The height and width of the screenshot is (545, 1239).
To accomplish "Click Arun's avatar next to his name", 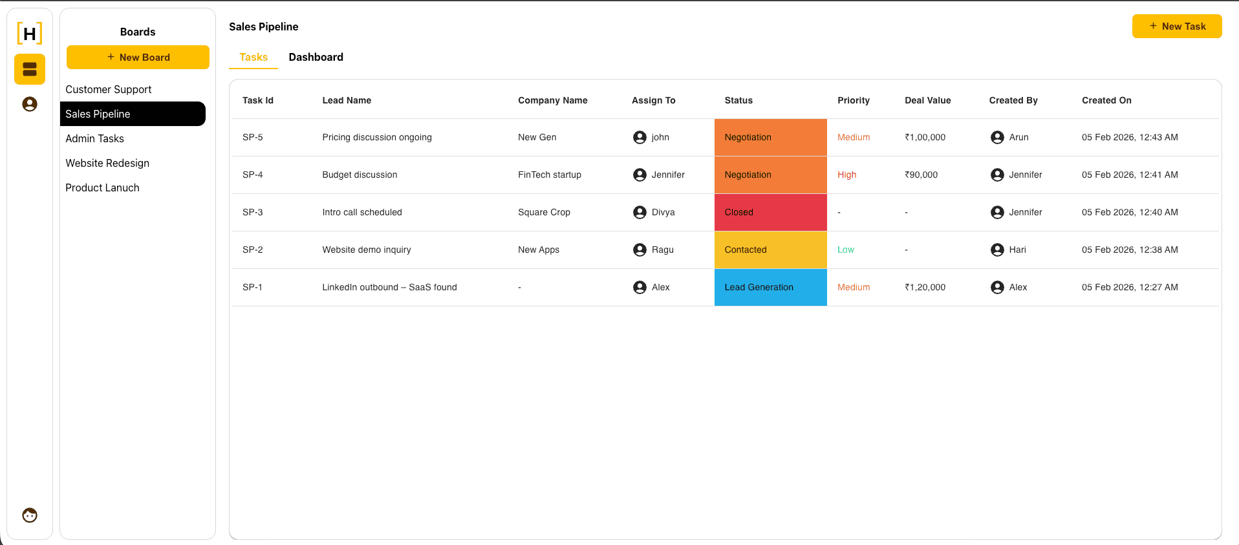I will [x=997, y=137].
